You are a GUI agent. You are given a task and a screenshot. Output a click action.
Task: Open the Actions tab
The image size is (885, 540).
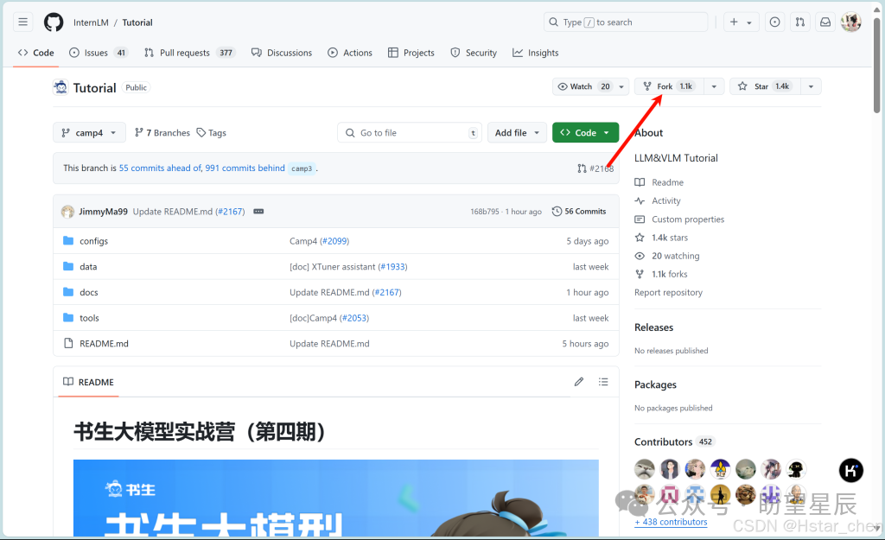(350, 53)
